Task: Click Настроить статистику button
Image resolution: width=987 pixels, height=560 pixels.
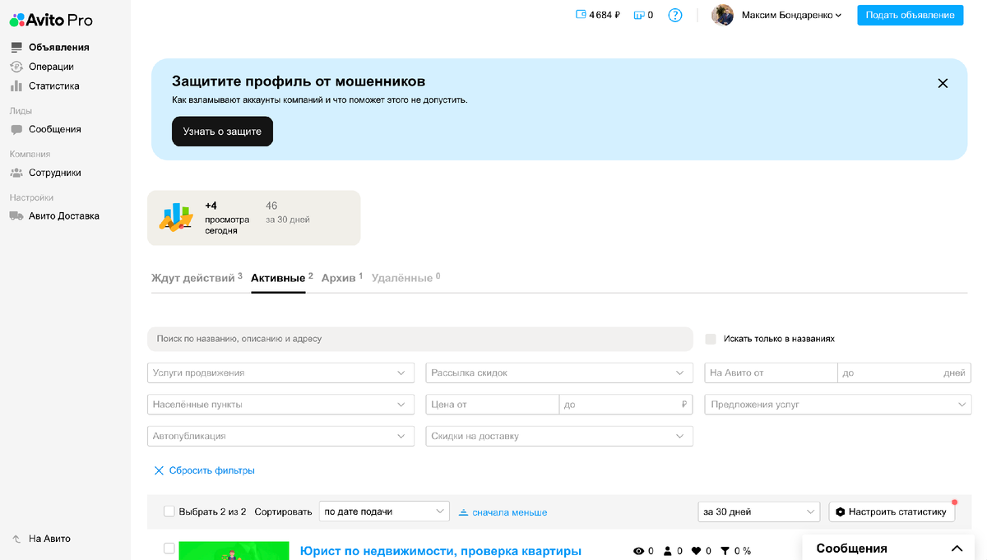Action: pos(892,511)
